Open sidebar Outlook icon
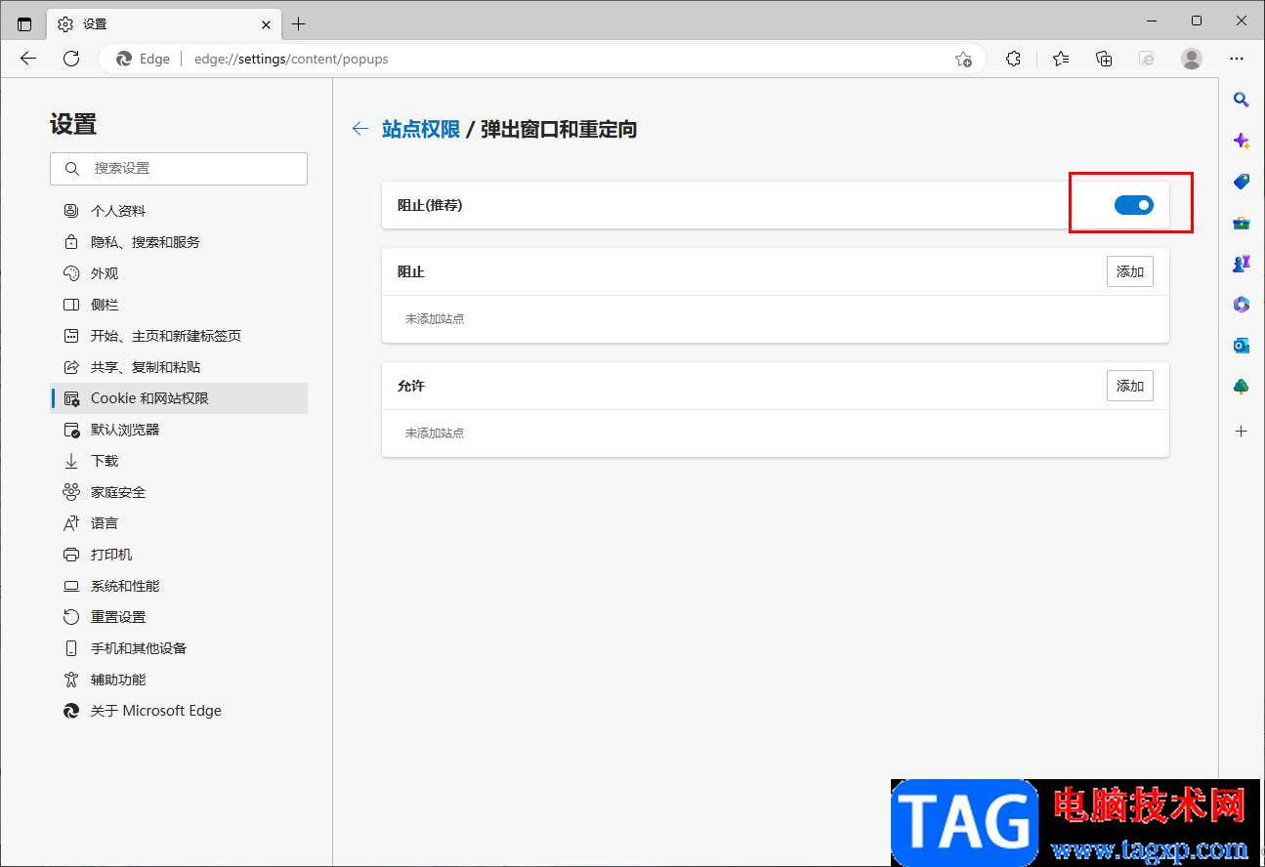1265x867 pixels. pyautogui.click(x=1242, y=346)
